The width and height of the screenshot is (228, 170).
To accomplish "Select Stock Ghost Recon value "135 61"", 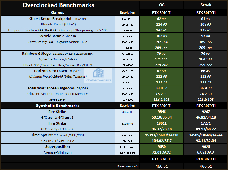I will 205,30.
